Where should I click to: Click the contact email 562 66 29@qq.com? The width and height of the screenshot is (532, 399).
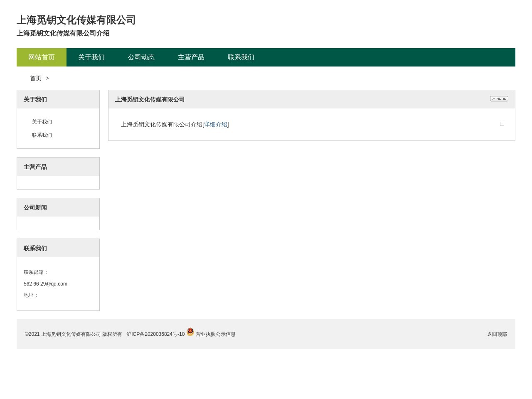pos(45,284)
